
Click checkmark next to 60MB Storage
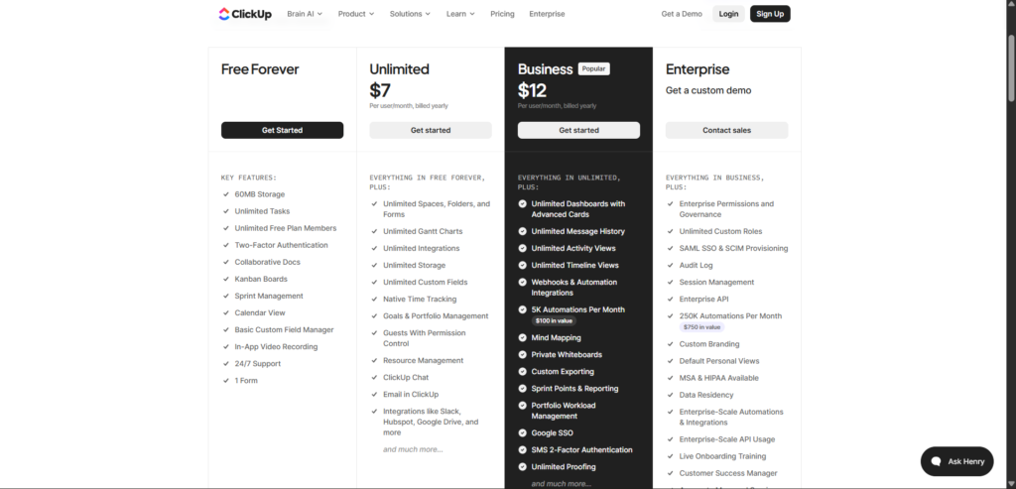point(226,194)
